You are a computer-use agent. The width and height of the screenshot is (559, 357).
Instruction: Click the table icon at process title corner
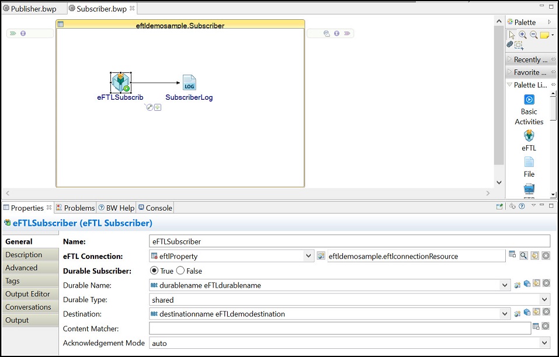coord(61,24)
